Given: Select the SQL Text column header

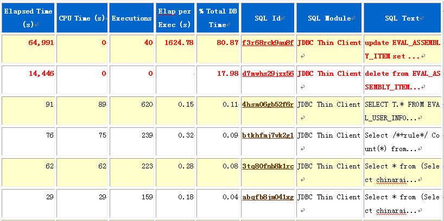Looking at the screenshot, I should tap(402, 18).
